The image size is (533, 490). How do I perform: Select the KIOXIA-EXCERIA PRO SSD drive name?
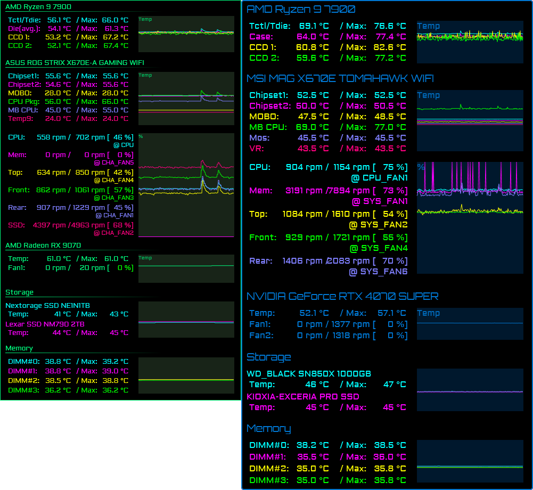[303, 396]
